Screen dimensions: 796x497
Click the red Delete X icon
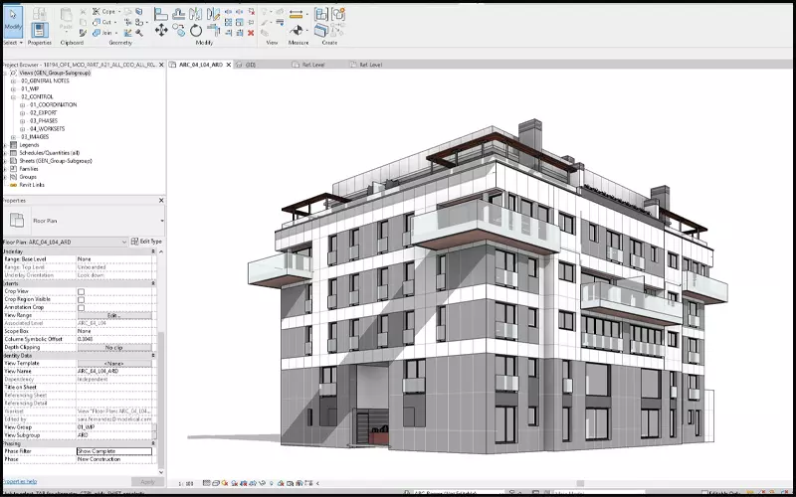pyautogui.click(x=251, y=33)
